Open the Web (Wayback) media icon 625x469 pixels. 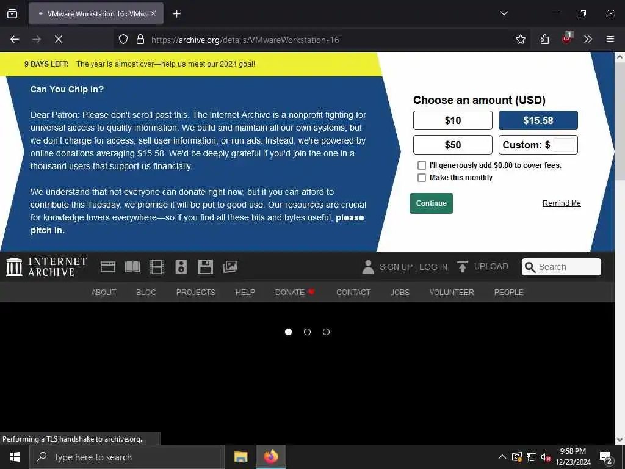click(107, 267)
